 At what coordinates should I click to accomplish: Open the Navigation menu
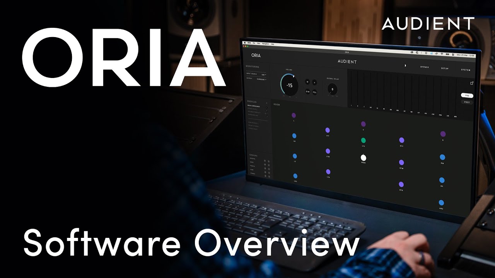265,44
